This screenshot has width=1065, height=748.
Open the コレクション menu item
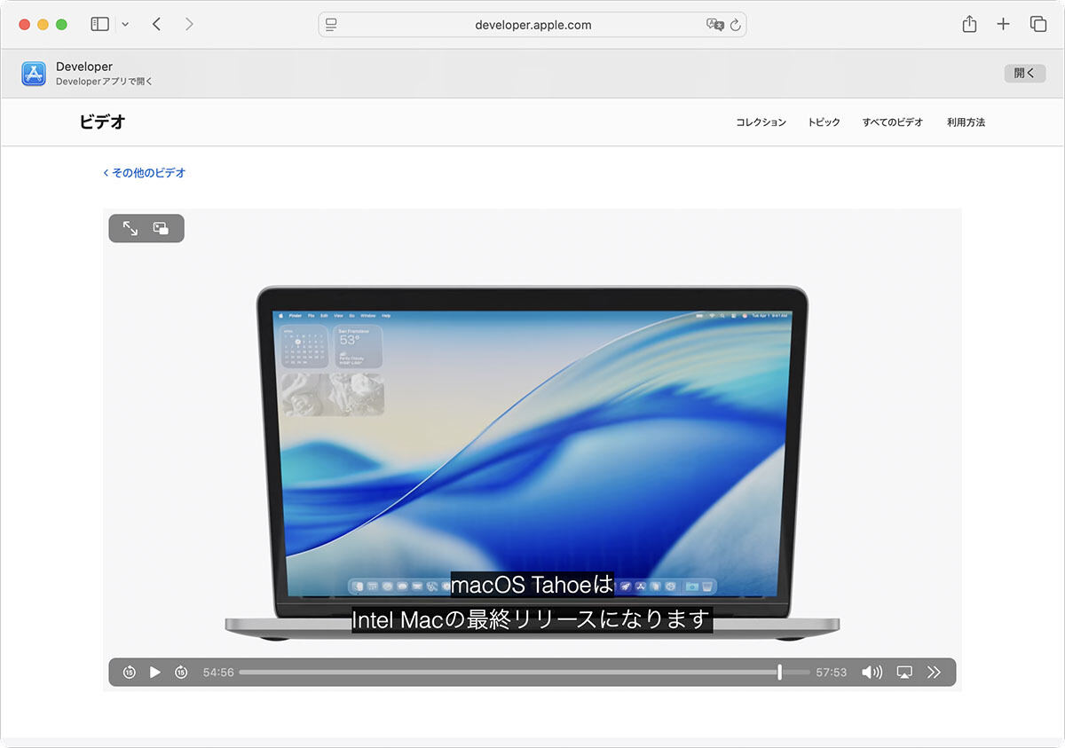coord(761,122)
